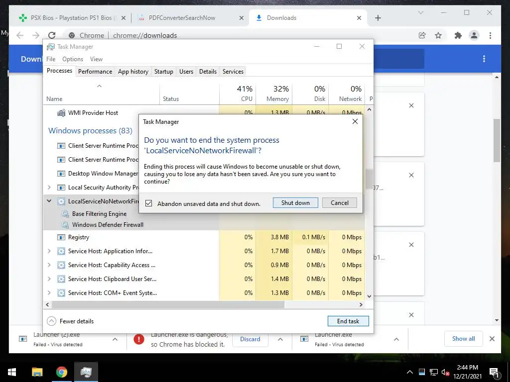The image size is (510, 382).
Task: Bookmark this page with star icon
Action: pyautogui.click(x=438, y=35)
